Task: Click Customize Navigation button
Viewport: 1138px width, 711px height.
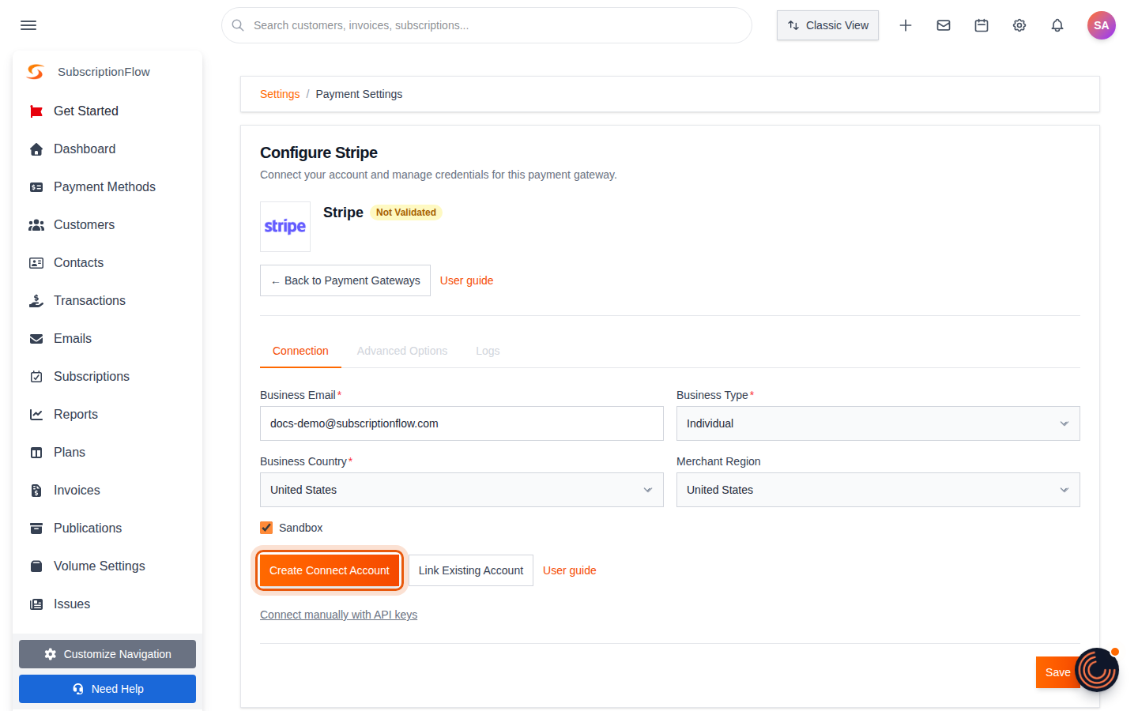Action: 107,654
